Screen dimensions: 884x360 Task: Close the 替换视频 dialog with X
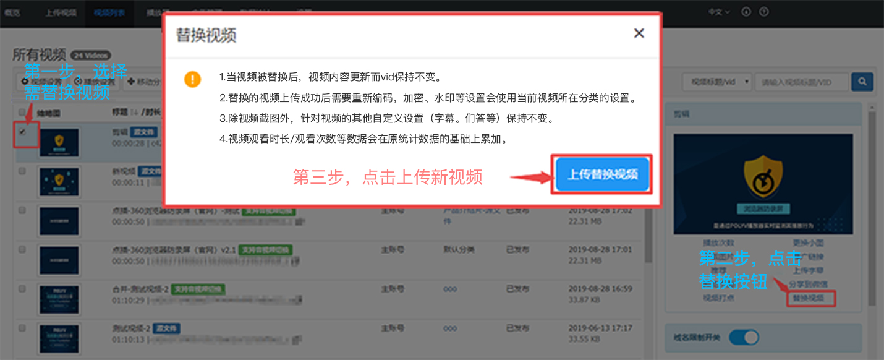pyautogui.click(x=639, y=33)
